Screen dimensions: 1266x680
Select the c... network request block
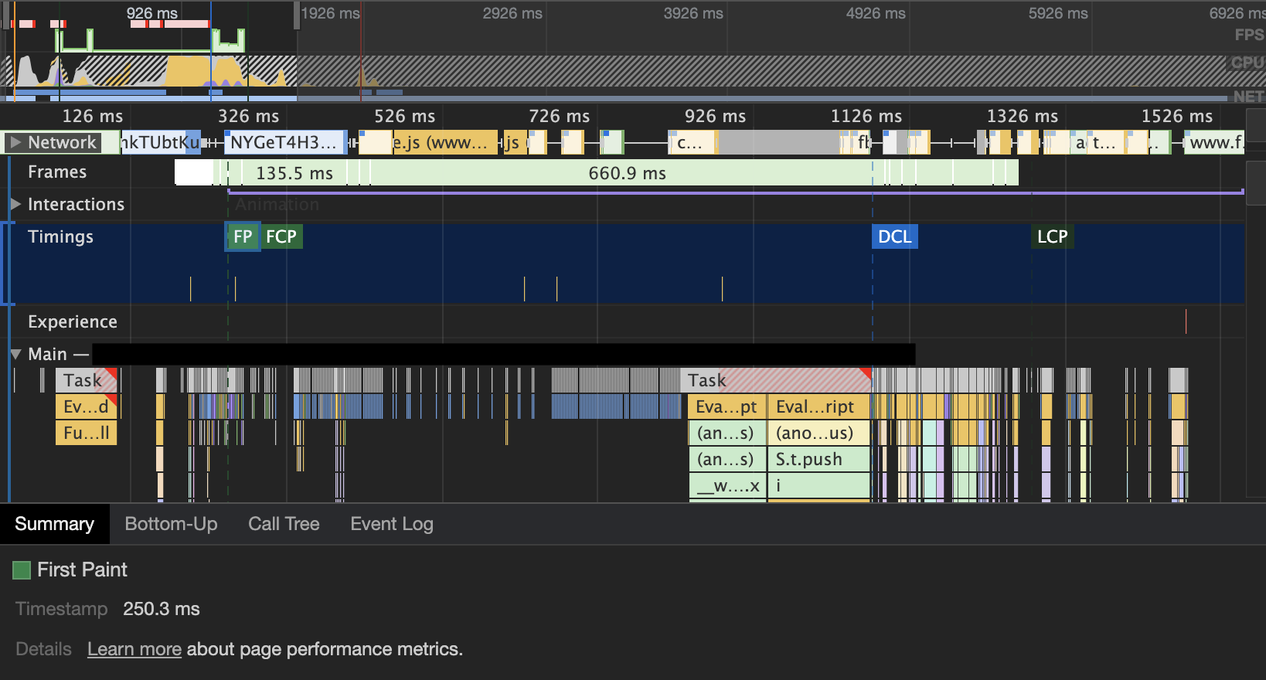point(693,142)
